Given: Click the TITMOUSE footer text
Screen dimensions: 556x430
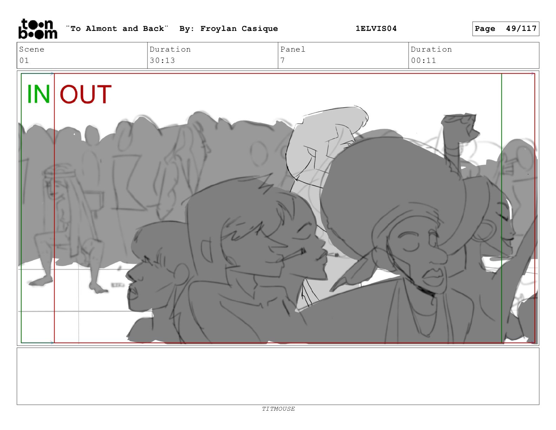Looking at the screenshot, I should tap(278, 409).
